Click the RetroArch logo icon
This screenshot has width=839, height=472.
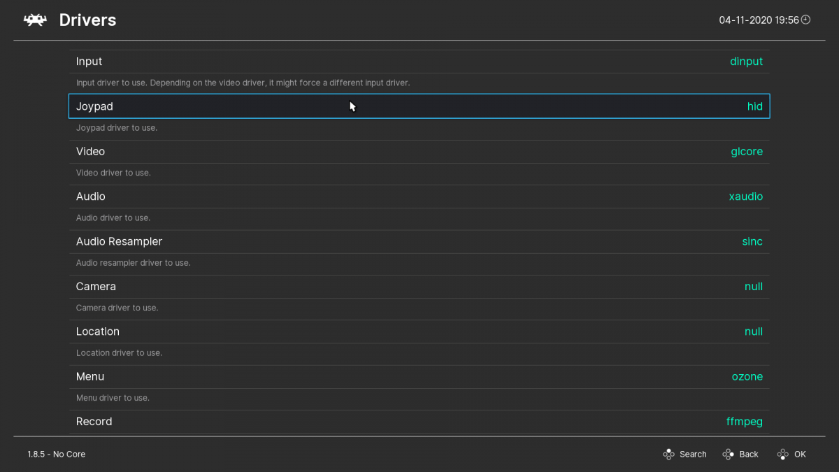tap(34, 20)
